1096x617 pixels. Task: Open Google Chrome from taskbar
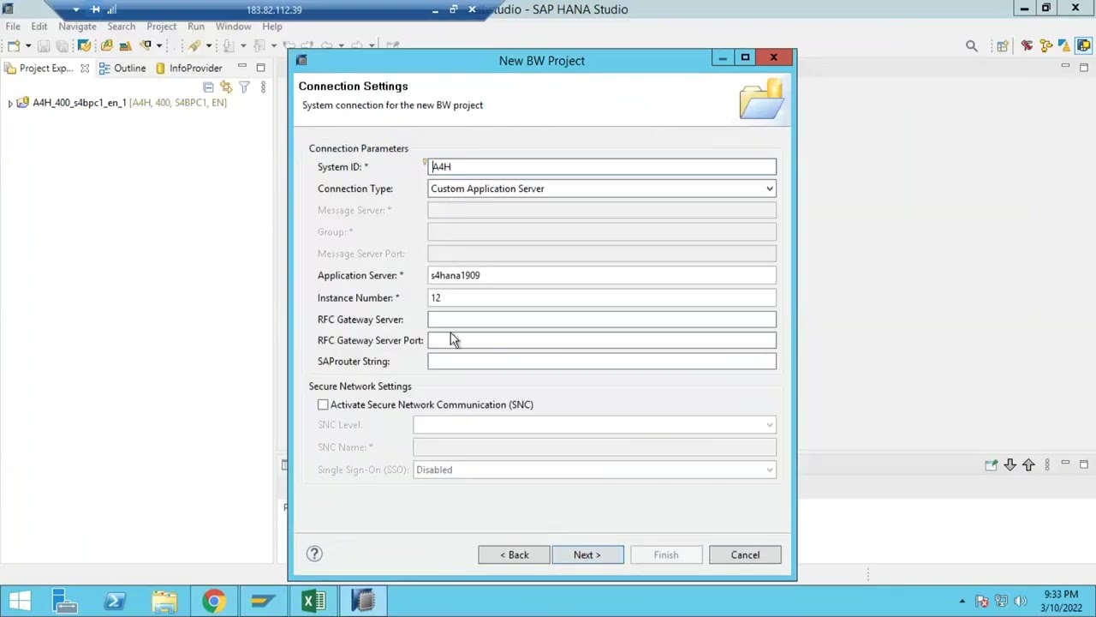click(213, 601)
